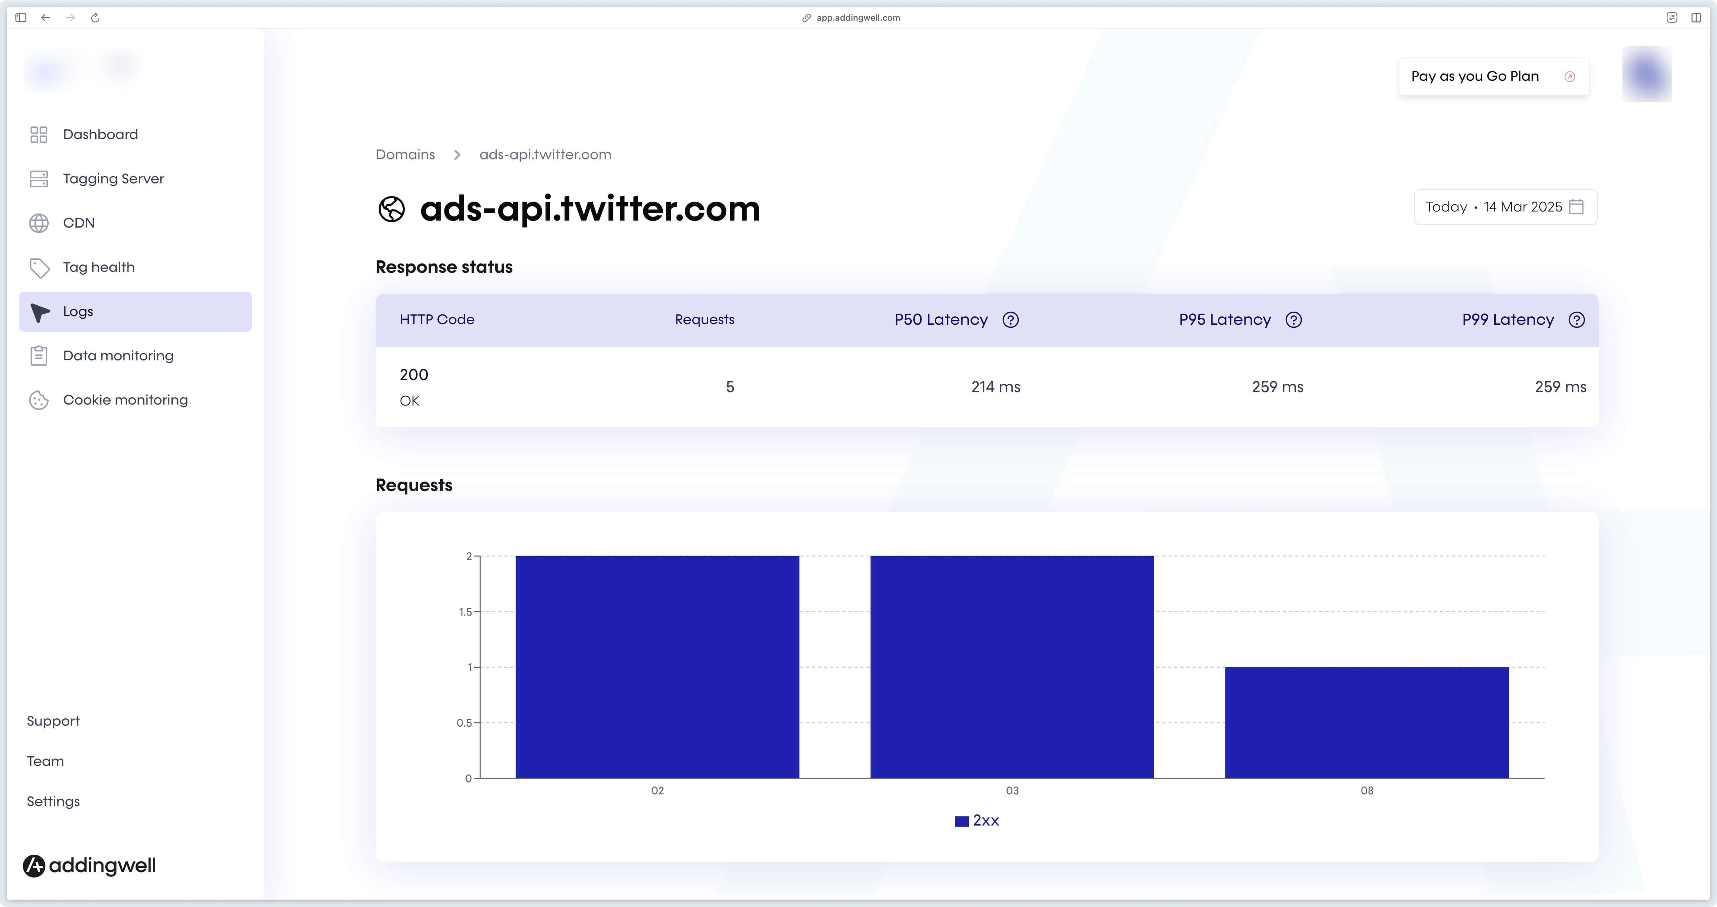Click the browser split view icon
This screenshot has height=907, width=1717.
point(1696,18)
